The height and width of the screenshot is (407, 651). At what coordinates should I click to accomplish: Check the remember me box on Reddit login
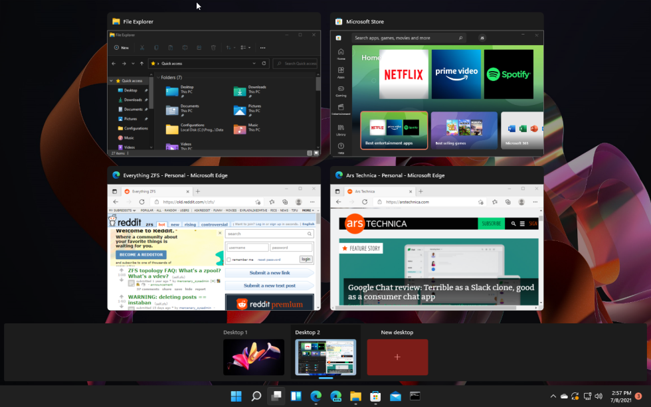(x=229, y=259)
